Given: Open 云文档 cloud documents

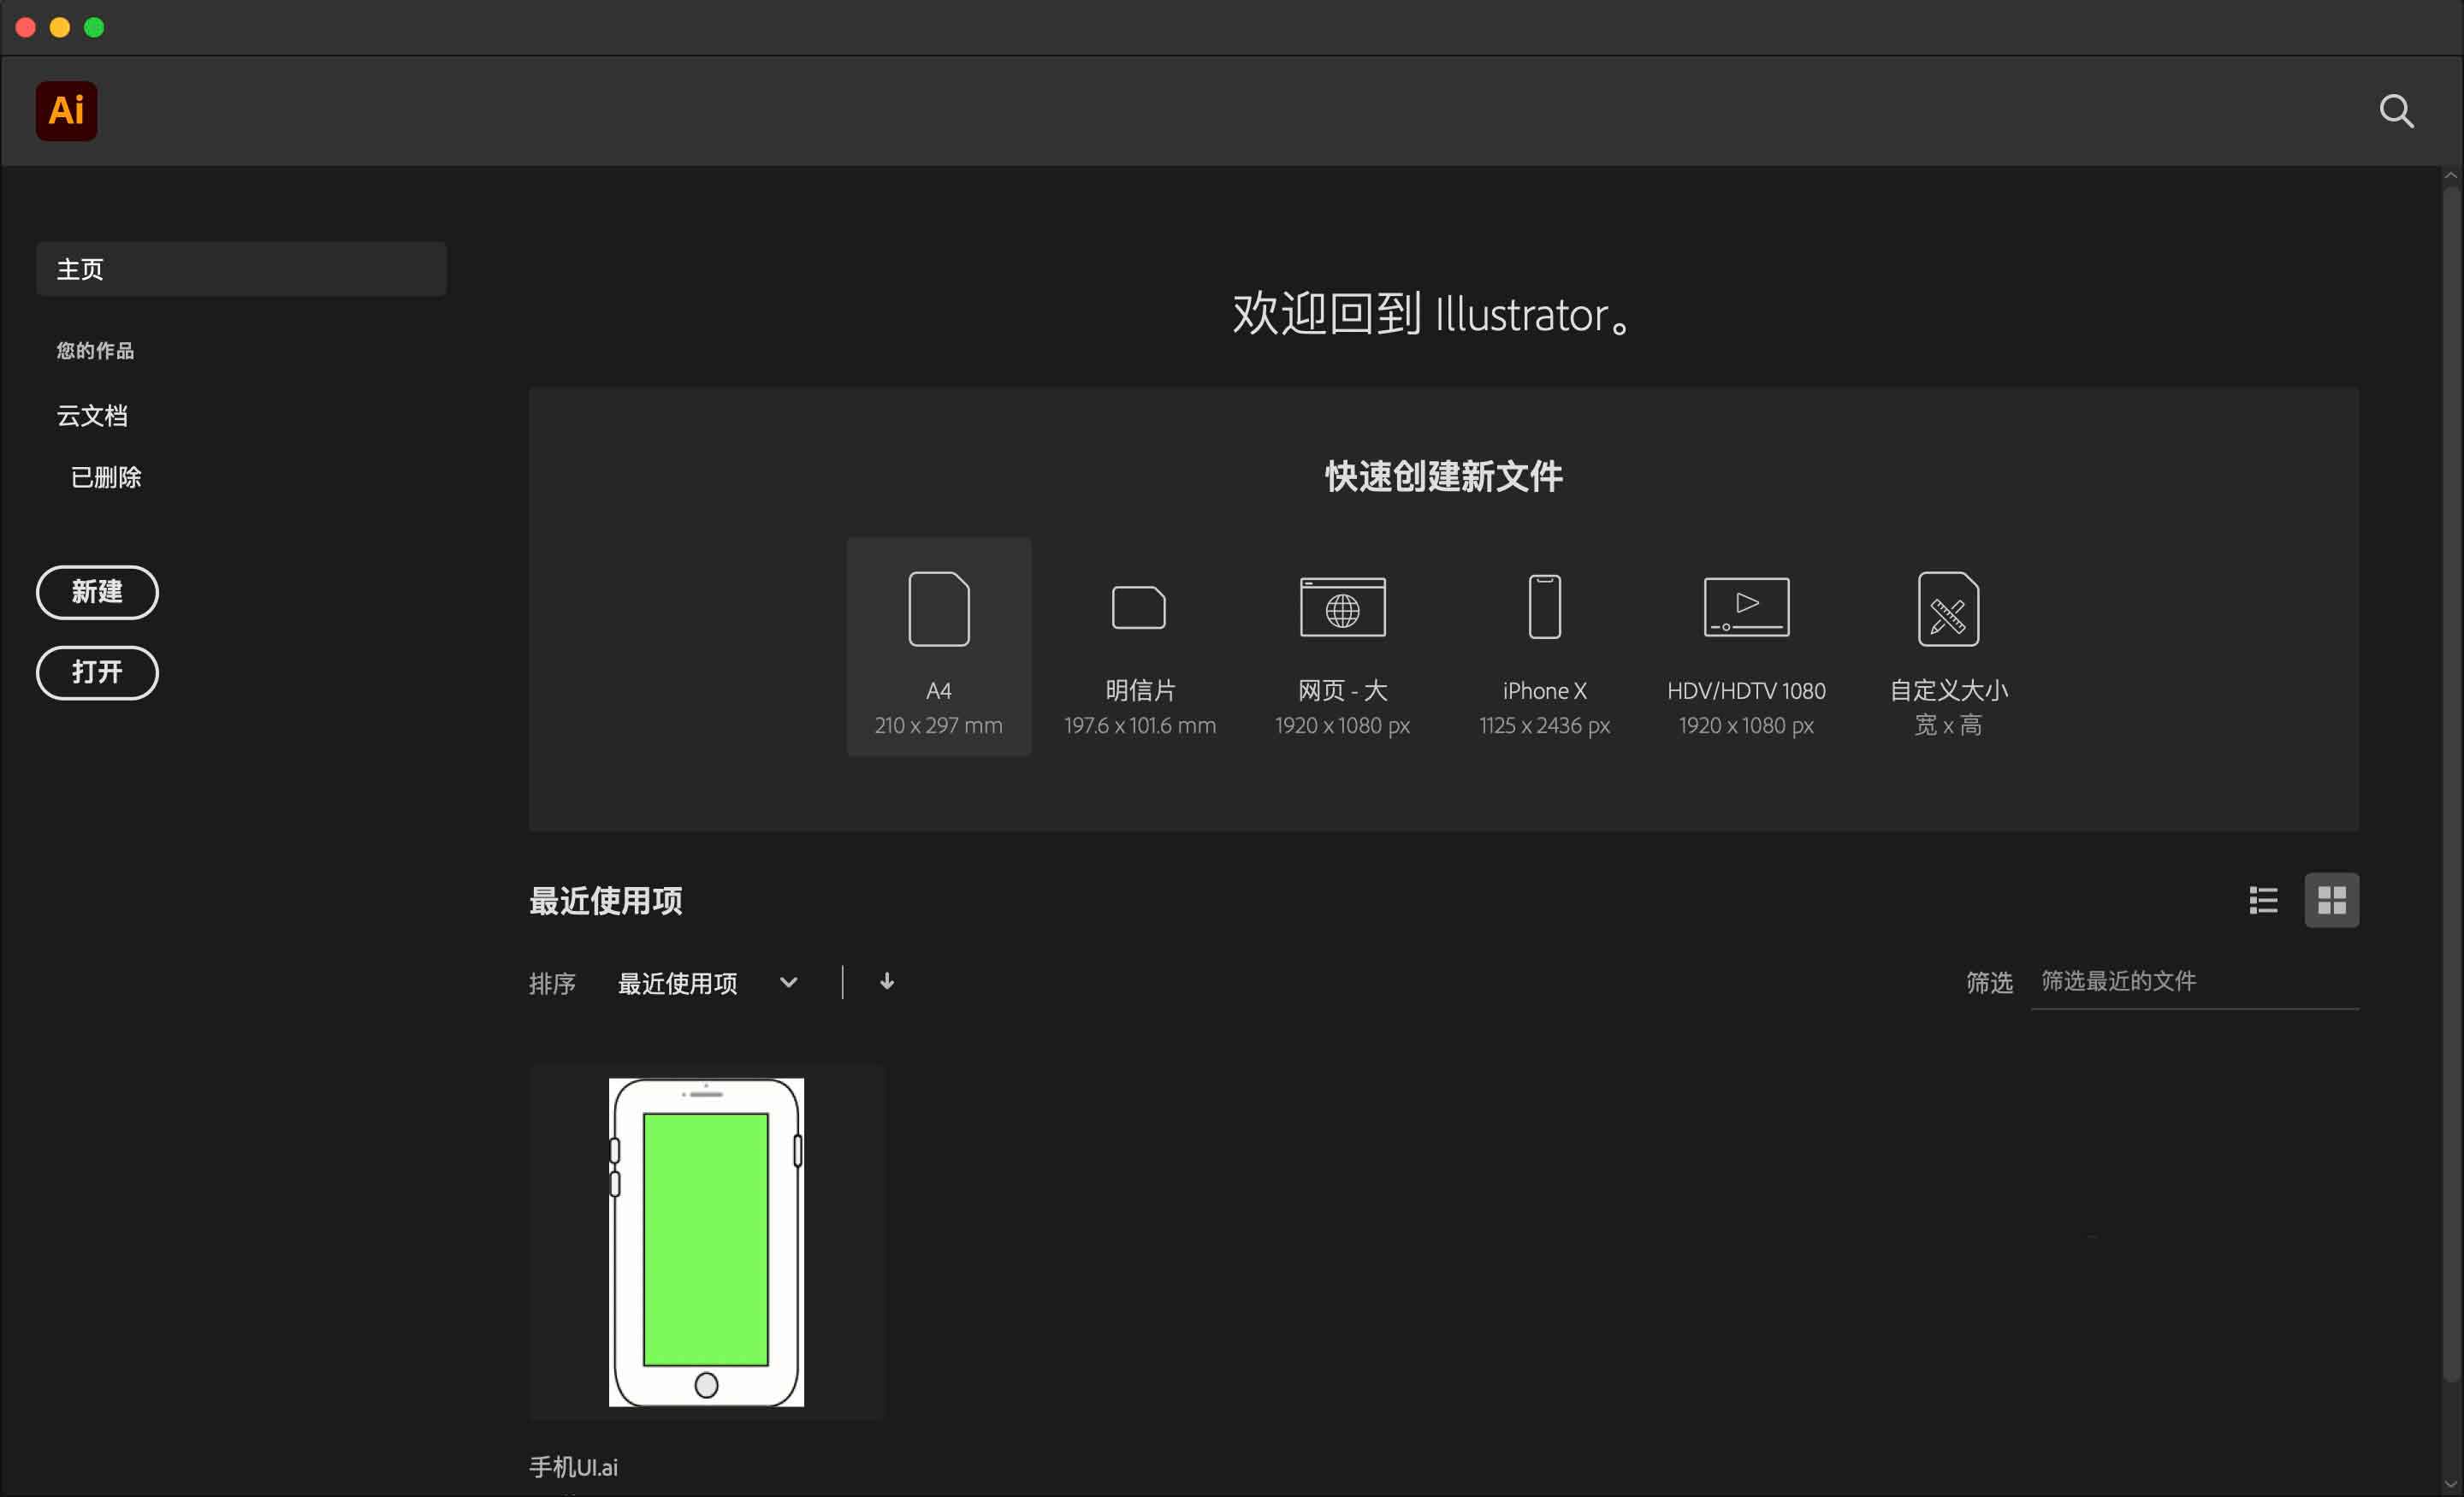Looking at the screenshot, I should pyautogui.click(x=92, y=416).
